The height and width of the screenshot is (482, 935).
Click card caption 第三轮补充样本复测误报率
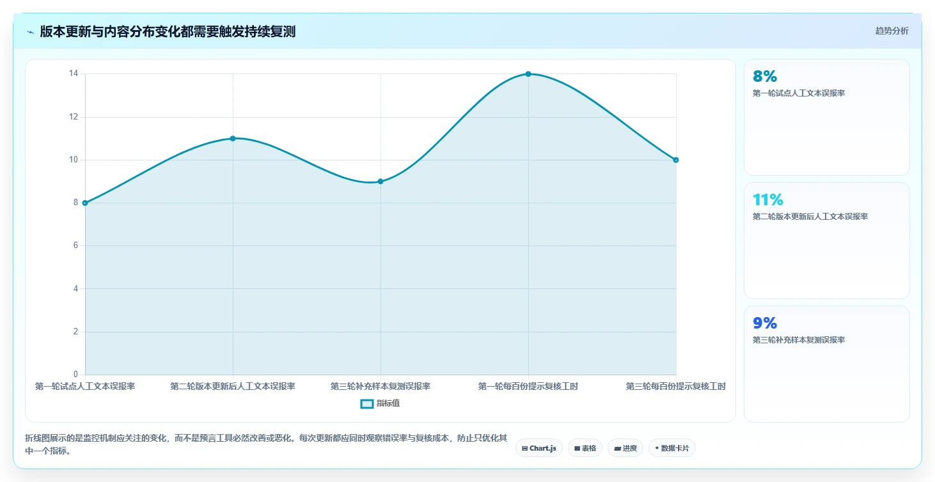(x=799, y=340)
